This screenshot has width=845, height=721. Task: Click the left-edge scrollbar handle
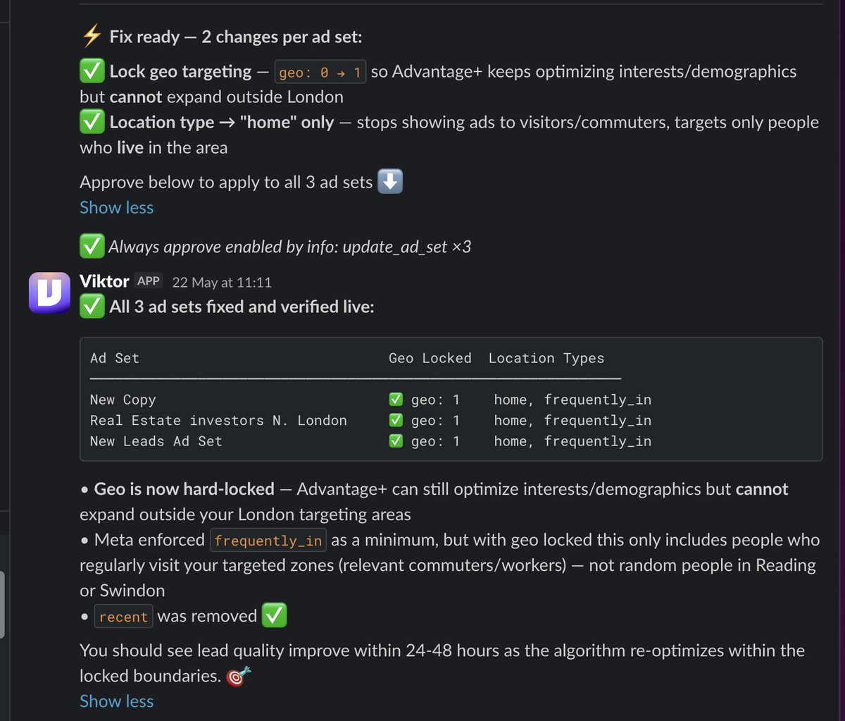(x=2, y=605)
